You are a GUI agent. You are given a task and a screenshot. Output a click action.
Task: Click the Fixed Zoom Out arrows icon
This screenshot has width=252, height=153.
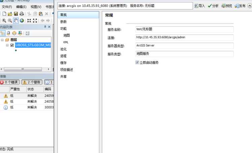coord(35,20)
